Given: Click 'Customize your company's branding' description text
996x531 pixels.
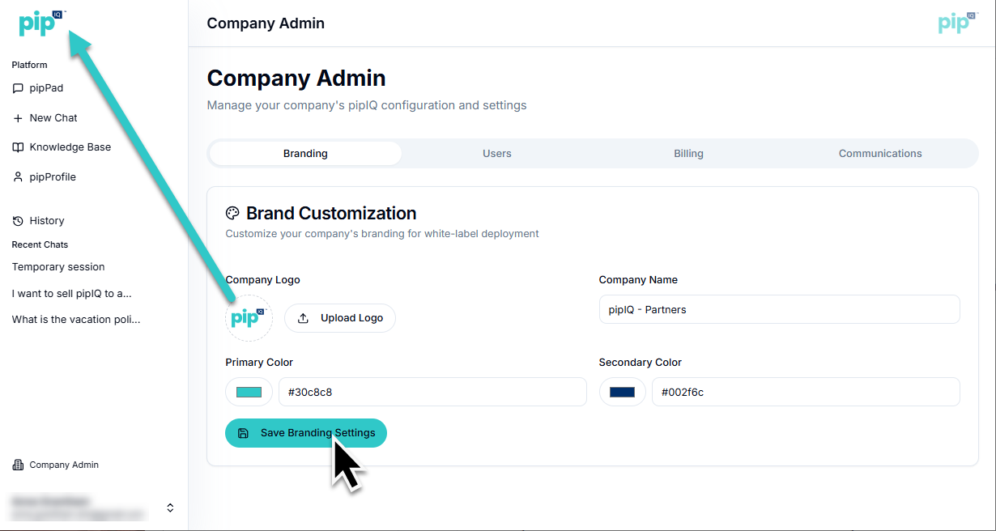Looking at the screenshot, I should click(382, 234).
